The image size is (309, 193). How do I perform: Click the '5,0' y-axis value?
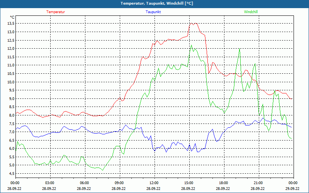point(12,165)
